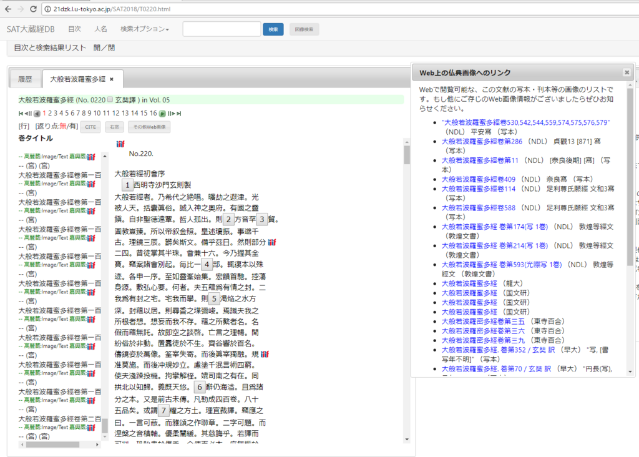Open footnote marker 1 before 西明寺沙門玄則製
639x457 pixels.
[x=127, y=185]
